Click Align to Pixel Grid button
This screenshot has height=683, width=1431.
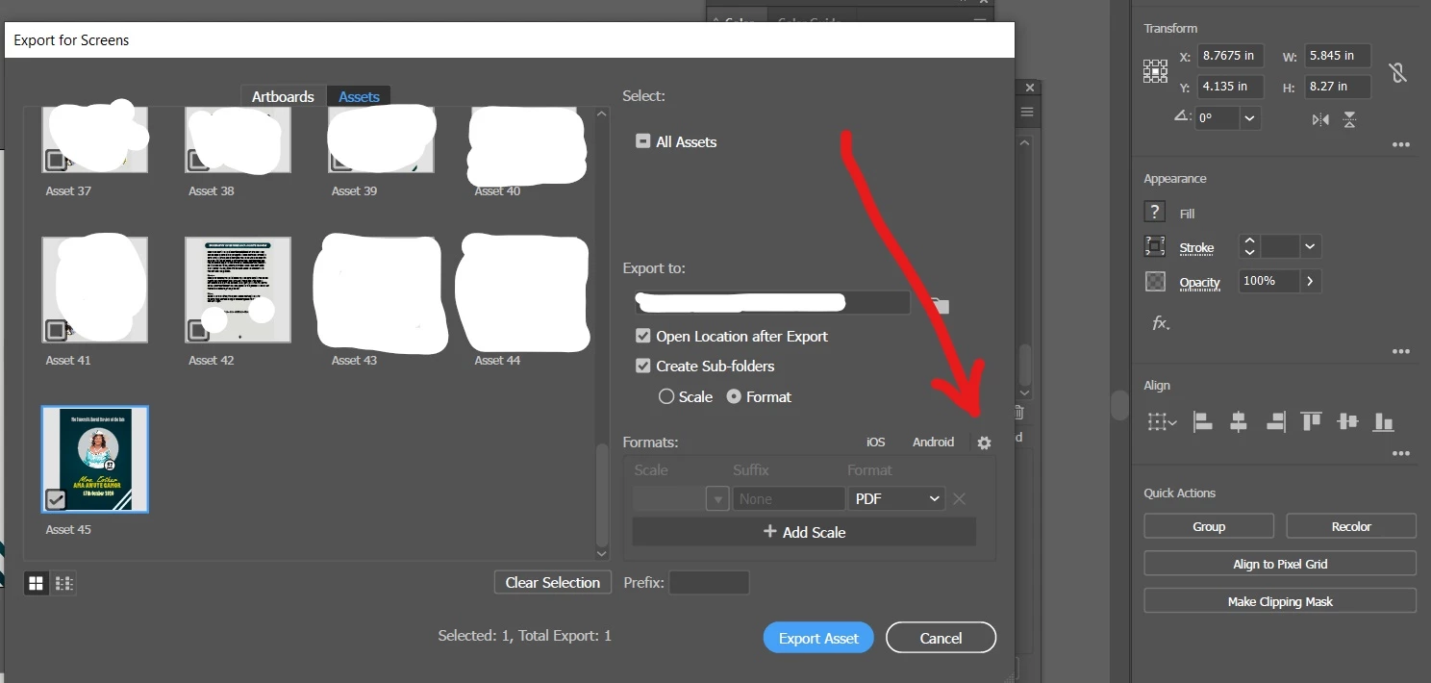click(x=1280, y=564)
